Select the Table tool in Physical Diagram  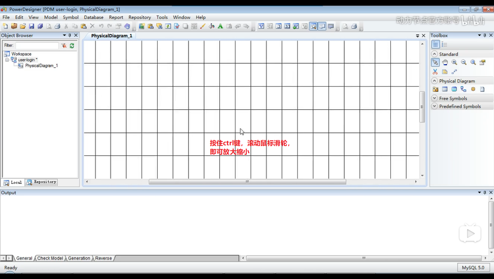coord(445,89)
